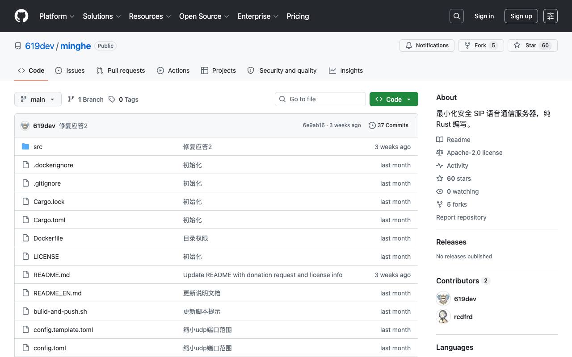Switch to the Pull requests tab

click(121, 71)
